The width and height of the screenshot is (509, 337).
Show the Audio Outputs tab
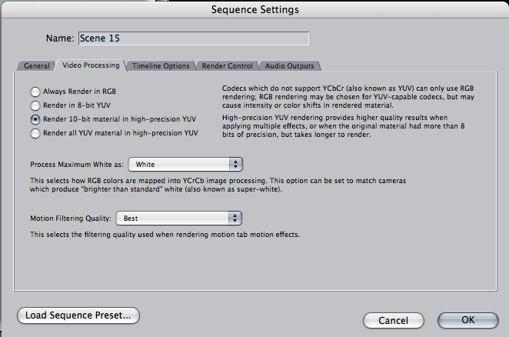tap(289, 66)
